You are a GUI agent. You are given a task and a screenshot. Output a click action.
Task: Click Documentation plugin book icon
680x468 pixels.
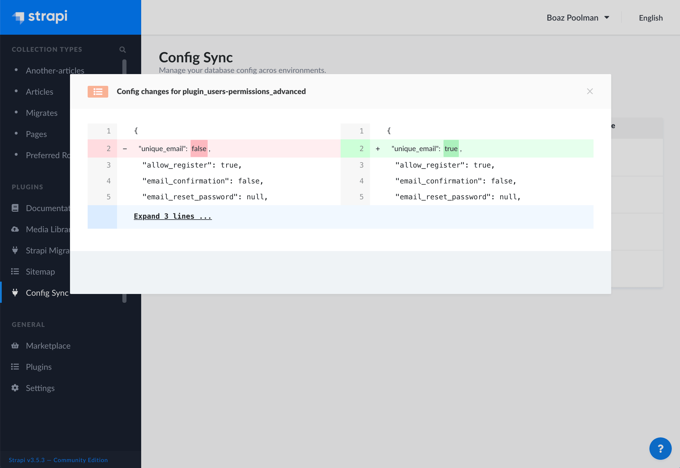coord(15,208)
